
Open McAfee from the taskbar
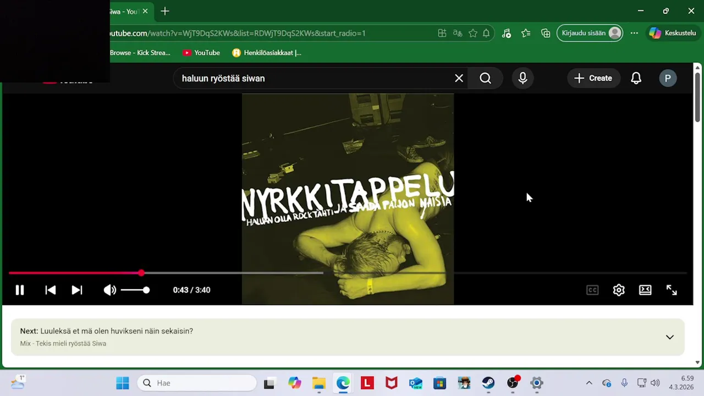(x=392, y=383)
